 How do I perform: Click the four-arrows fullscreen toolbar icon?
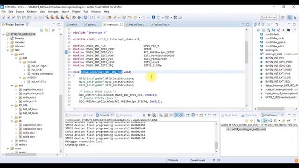click(175, 17)
